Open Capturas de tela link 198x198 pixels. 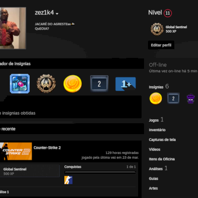(x=162, y=140)
